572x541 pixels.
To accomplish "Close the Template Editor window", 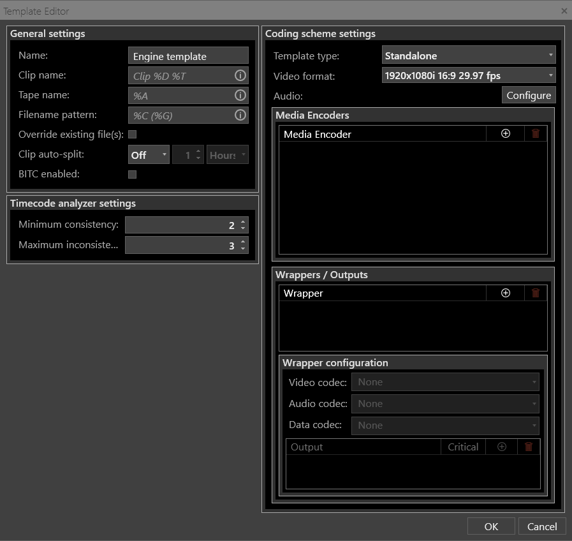I will coord(564,11).
